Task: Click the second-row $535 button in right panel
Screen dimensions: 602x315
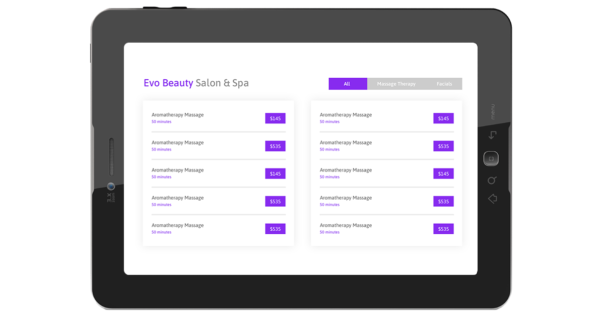Action: (443, 146)
